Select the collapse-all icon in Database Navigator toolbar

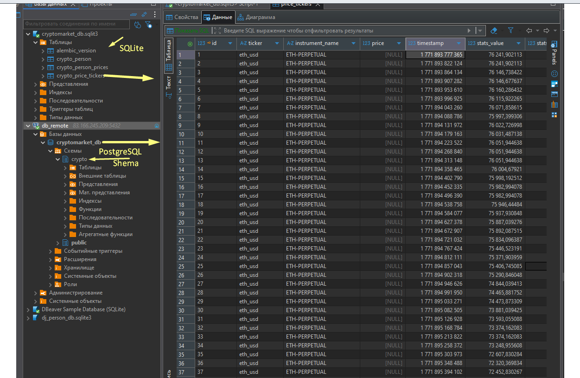click(x=134, y=14)
